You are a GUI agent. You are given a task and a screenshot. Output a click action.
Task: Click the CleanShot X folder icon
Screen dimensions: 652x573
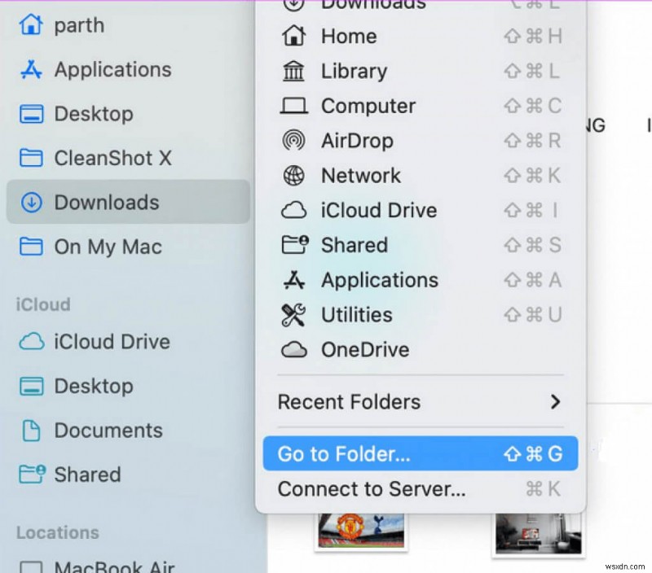click(x=31, y=158)
